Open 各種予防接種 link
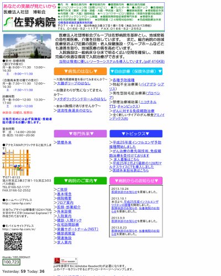The width and height of the screenshot is (221, 276). (x=124, y=80)
